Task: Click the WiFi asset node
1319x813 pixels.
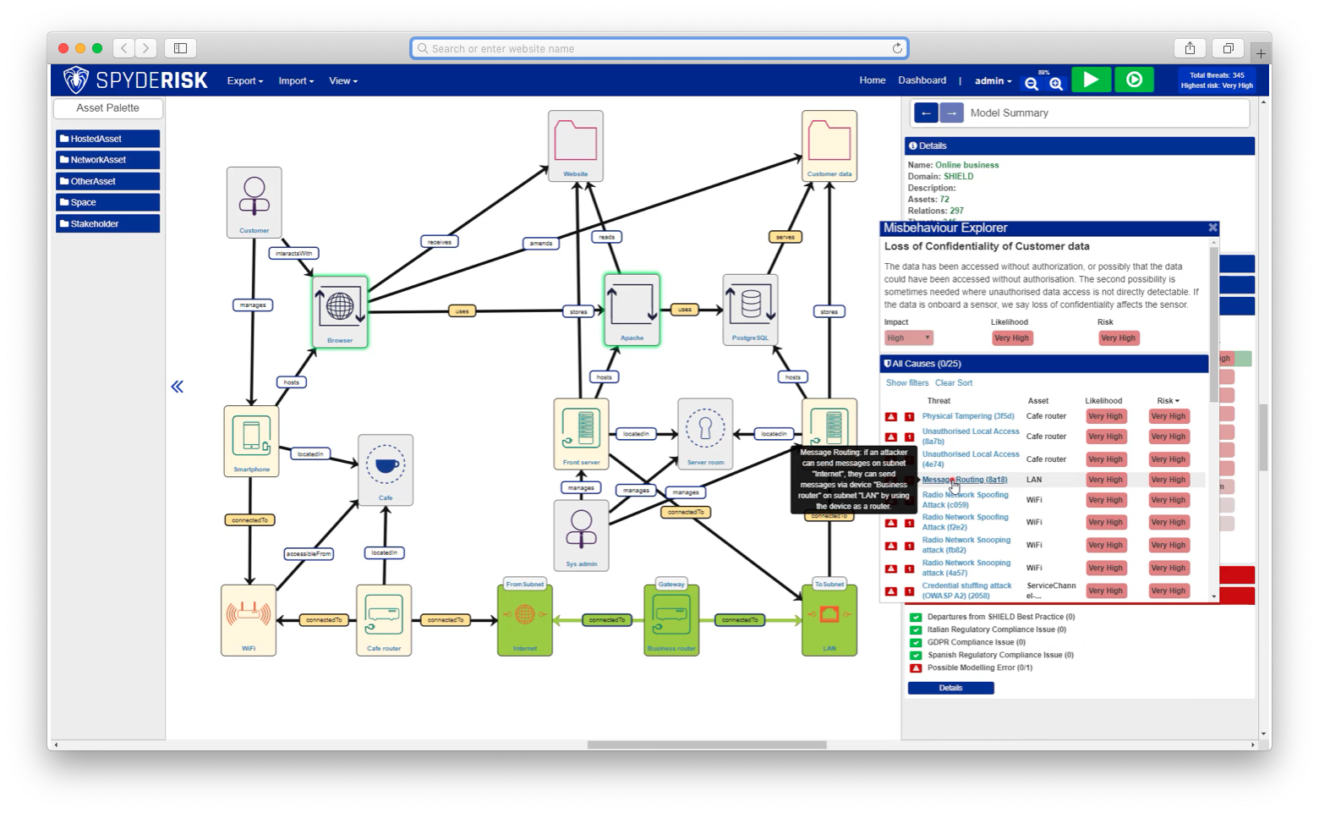Action: [249, 619]
